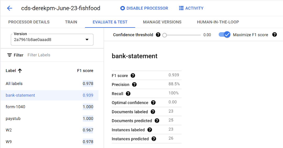283x148 pixels.
Task: Click the bank-statement heading in details panel
Action: (135, 56)
